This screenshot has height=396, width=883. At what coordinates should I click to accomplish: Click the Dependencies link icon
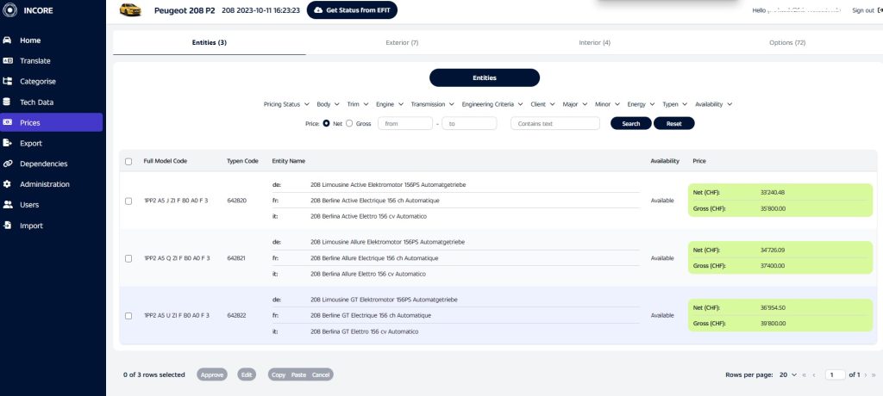pyautogui.click(x=7, y=164)
